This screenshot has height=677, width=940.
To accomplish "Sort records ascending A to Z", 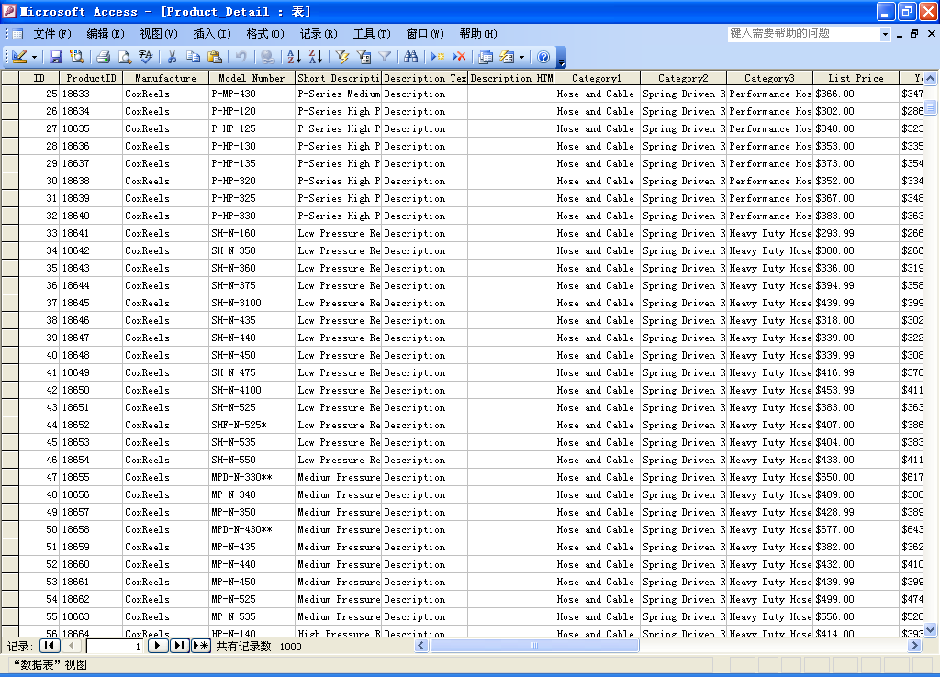I will tap(293, 57).
